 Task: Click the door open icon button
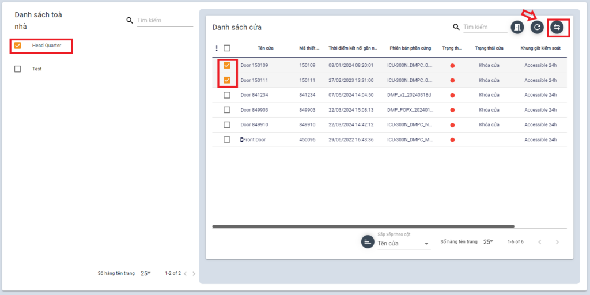coord(517,27)
